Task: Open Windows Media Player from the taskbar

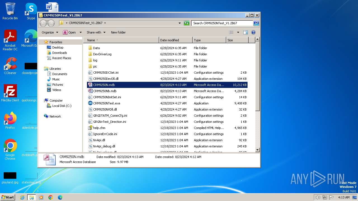Action: tap(41, 197)
